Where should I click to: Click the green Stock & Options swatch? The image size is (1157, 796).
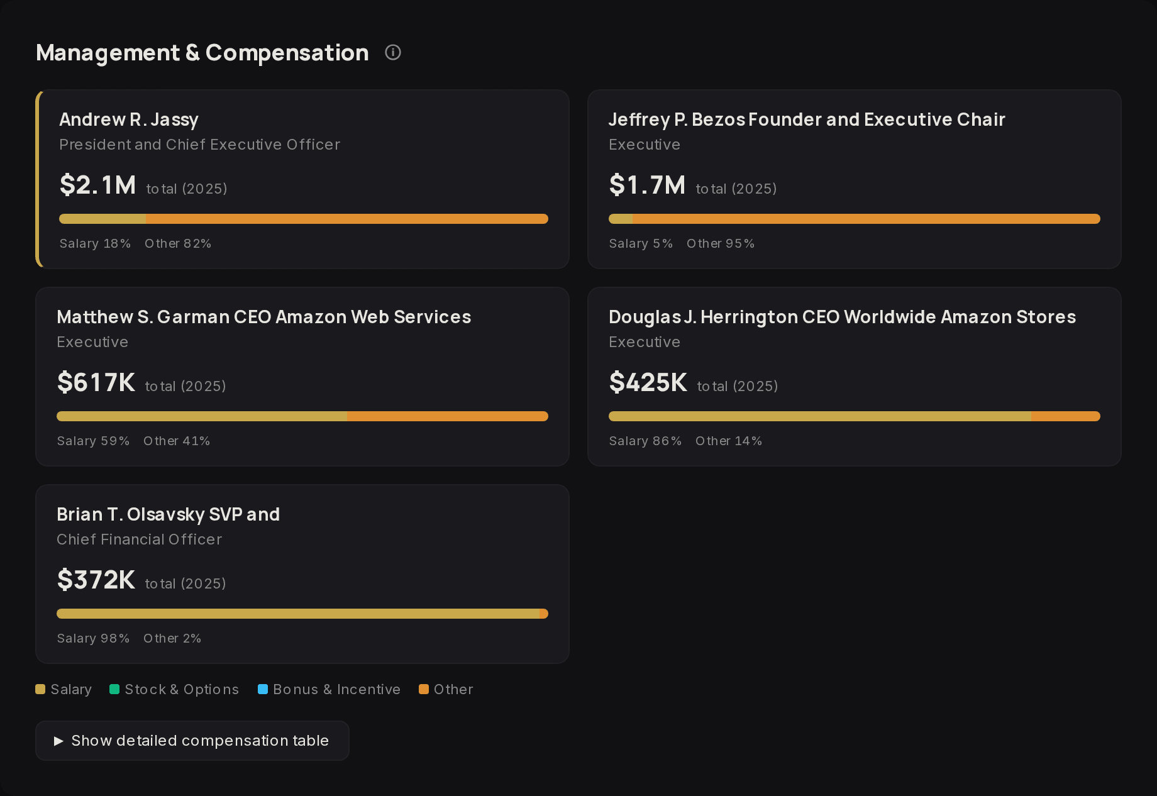point(114,689)
